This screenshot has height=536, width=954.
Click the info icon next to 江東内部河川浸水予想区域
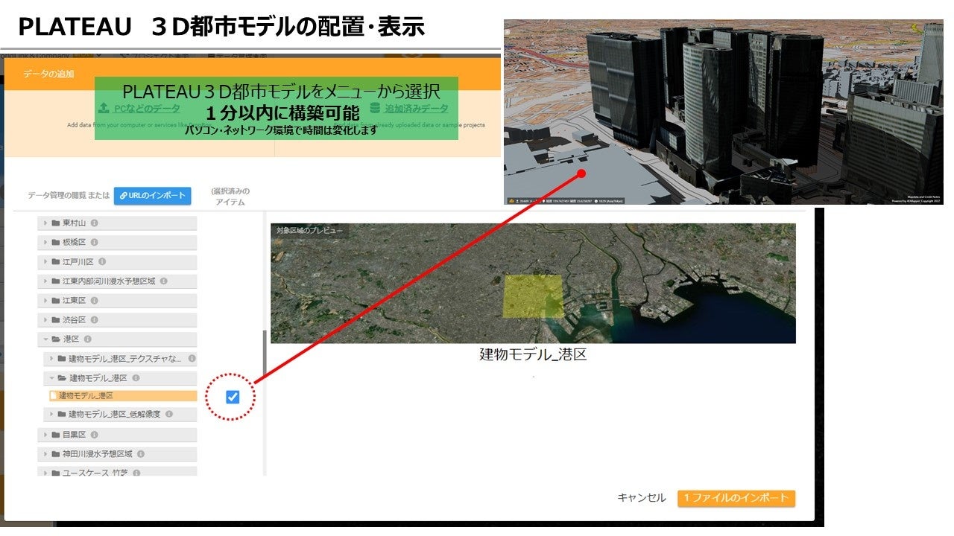[165, 281]
